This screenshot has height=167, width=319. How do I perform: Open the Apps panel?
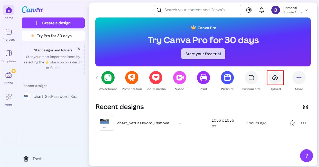pyautogui.click(x=8, y=99)
